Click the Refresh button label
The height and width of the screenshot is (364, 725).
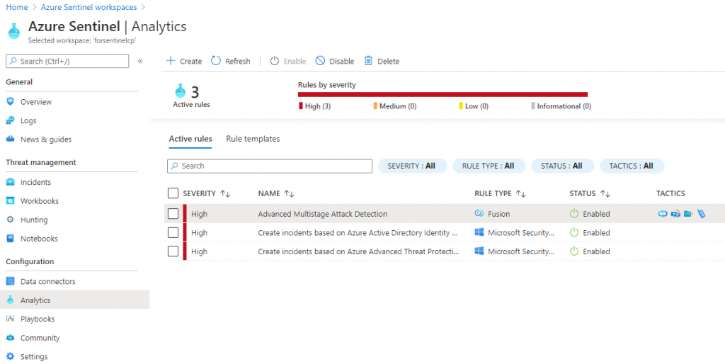[238, 61]
